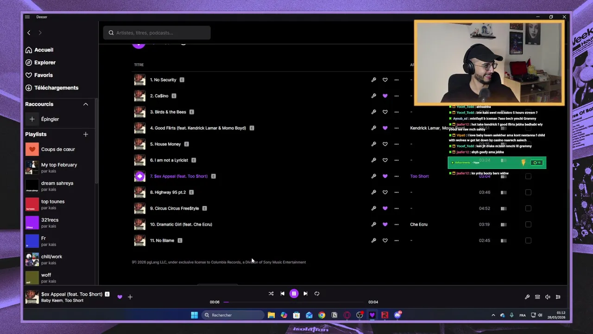
Task: Open lyrics for Highway 95 pt.2
Action: coord(373,192)
